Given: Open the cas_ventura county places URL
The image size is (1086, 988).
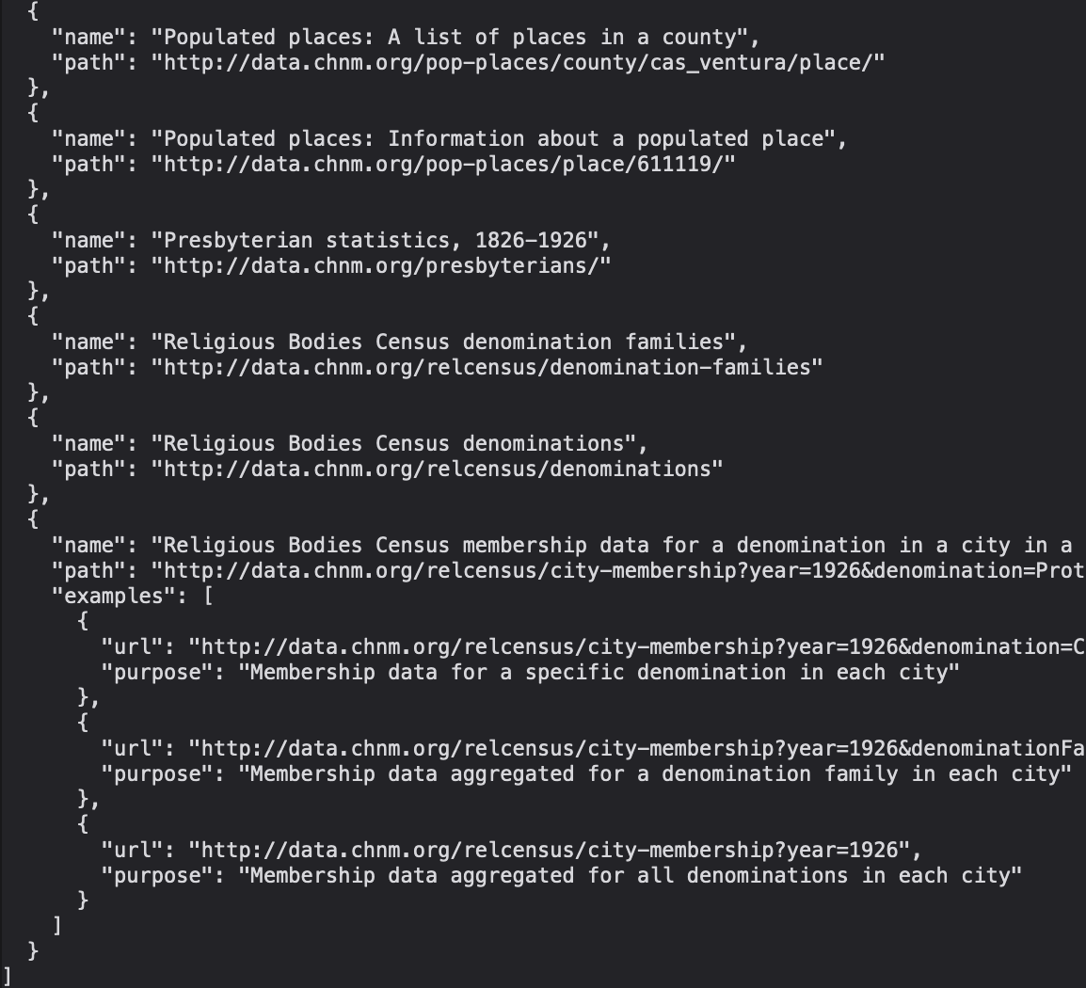Looking at the screenshot, I should coord(518,62).
